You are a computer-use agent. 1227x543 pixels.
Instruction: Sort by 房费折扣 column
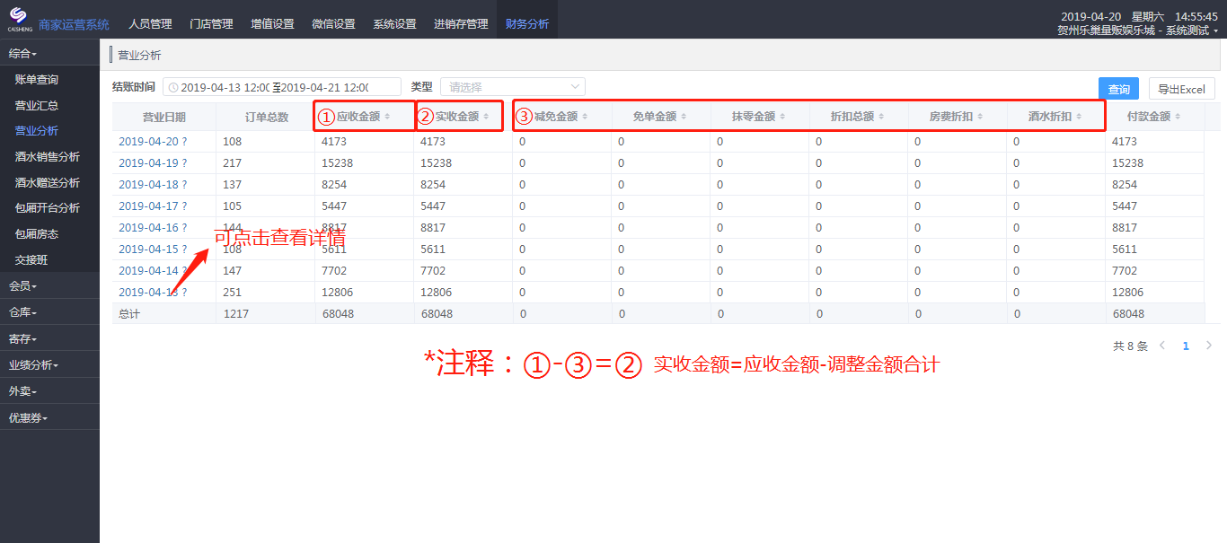point(980,117)
